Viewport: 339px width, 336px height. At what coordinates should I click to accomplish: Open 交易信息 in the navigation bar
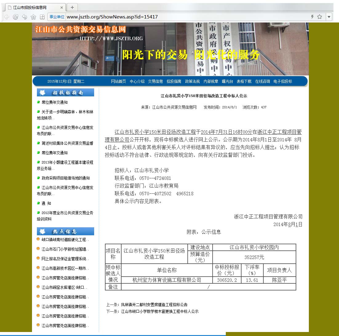pos(155,81)
